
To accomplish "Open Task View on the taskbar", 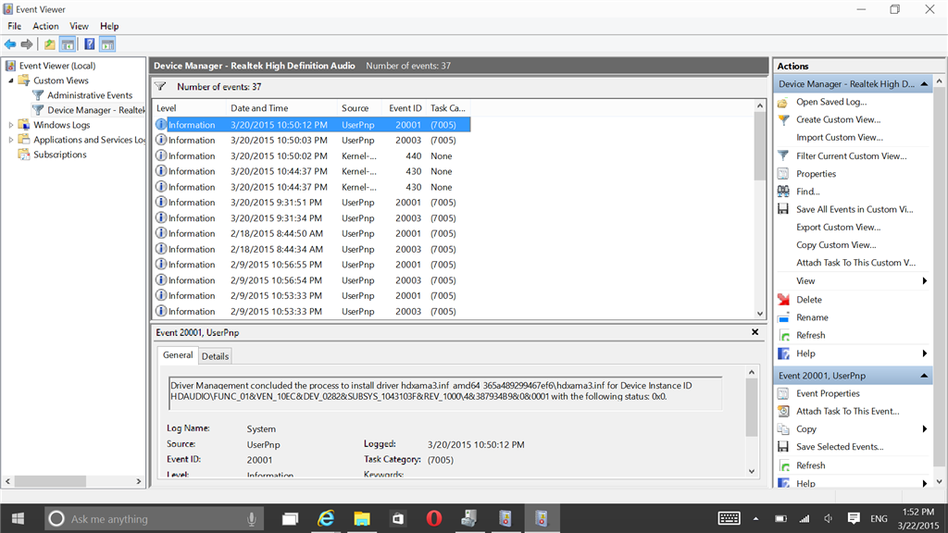I will pos(290,518).
